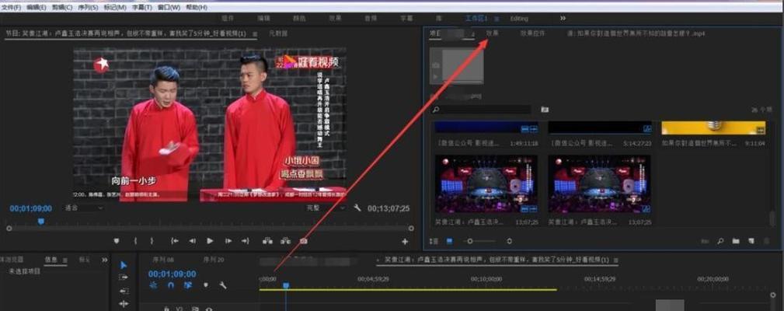Viewport: 784px width, 311px height.
Task: Open the program monitor button editor plus icon
Action: click(405, 242)
